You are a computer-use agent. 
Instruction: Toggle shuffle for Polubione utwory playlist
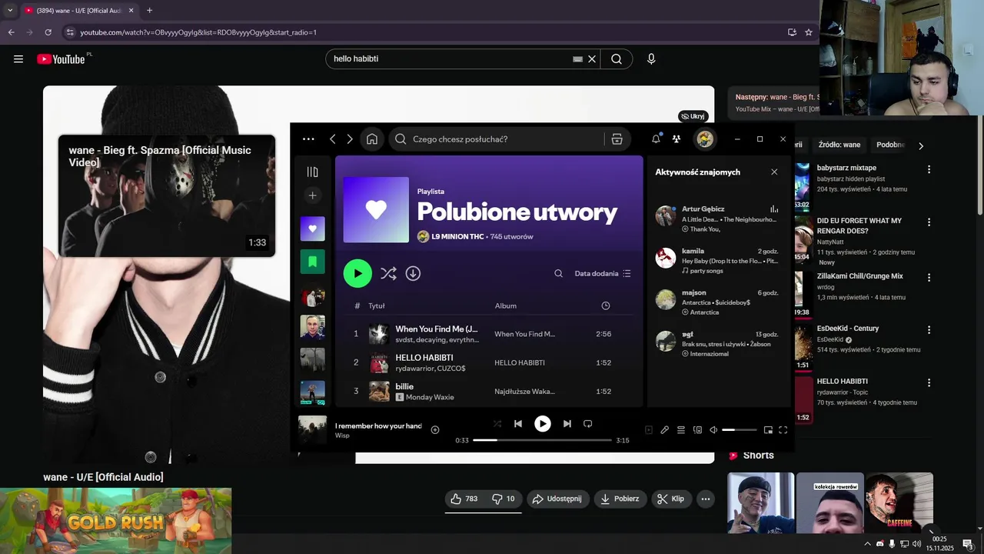[x=388, y=273]
